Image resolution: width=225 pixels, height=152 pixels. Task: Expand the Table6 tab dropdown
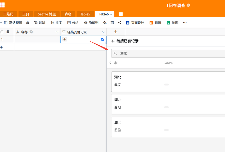pyautogui.click(x=111, y=14)
